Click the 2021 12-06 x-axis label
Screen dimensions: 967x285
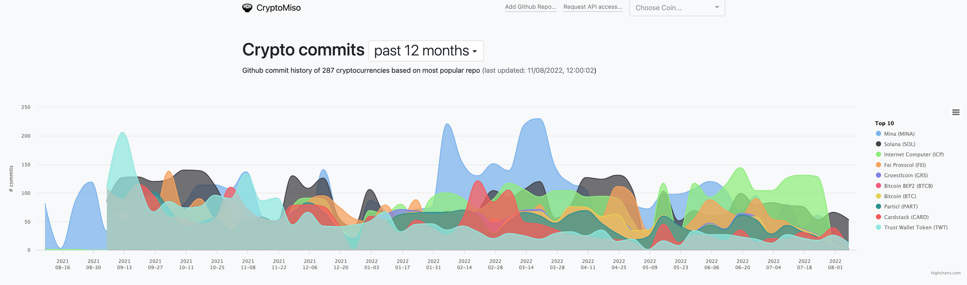[x=310, y=264]
